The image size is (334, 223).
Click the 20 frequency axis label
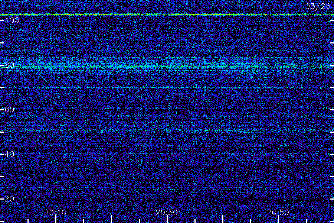coord(9,199)
